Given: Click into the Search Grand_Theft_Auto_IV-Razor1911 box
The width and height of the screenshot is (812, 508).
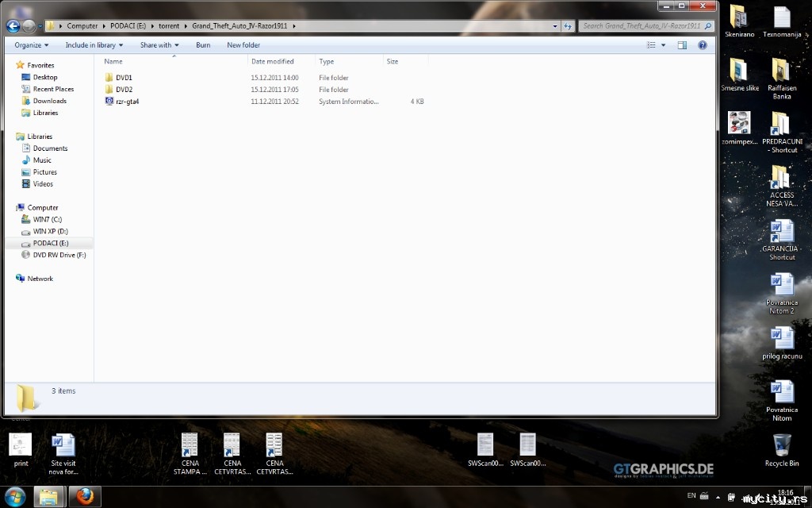Looking at the screenshot, I should [641, 26].
